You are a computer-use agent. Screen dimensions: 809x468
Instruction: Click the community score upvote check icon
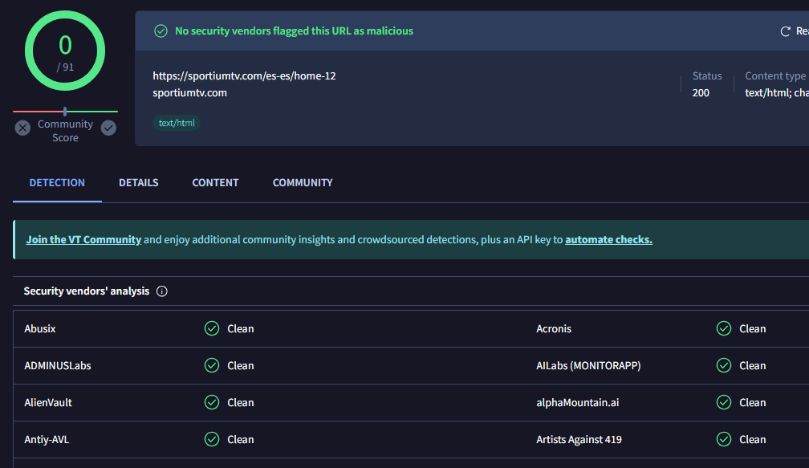108,128
